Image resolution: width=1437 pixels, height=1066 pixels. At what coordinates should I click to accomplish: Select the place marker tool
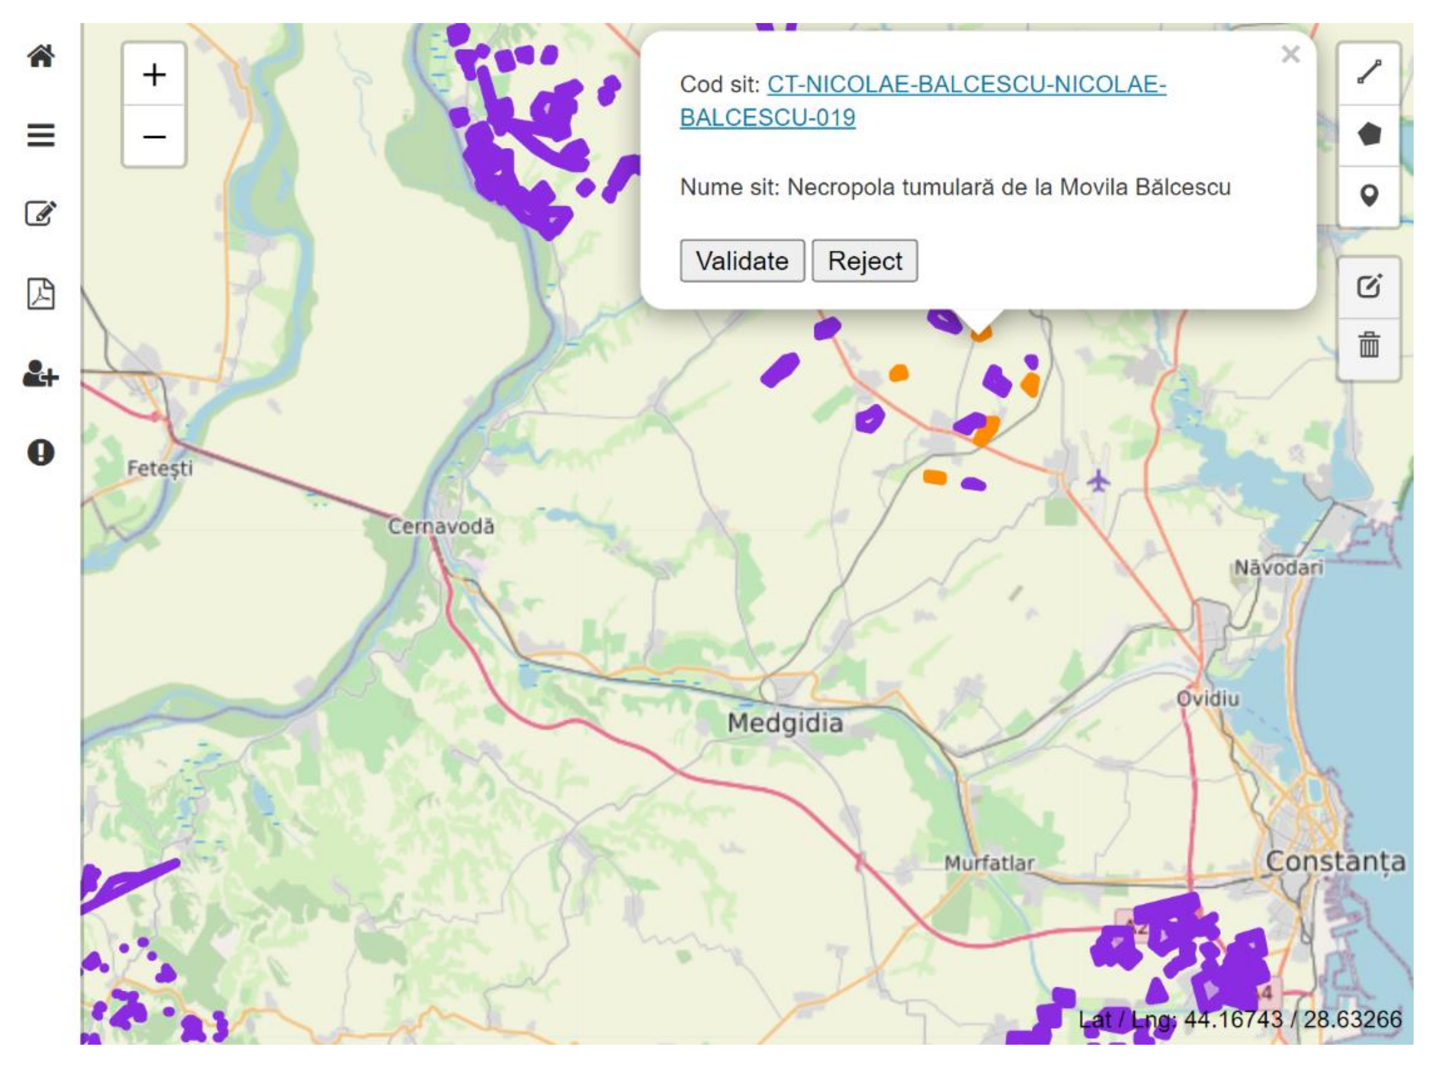(x=1369, y=195)
